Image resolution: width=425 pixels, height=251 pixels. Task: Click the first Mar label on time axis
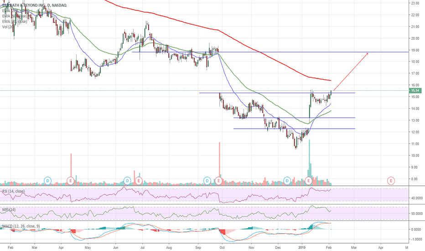pos(34,247)
